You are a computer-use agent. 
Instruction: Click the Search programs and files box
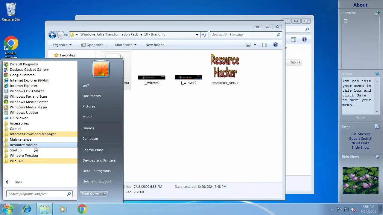click(39, 194)
